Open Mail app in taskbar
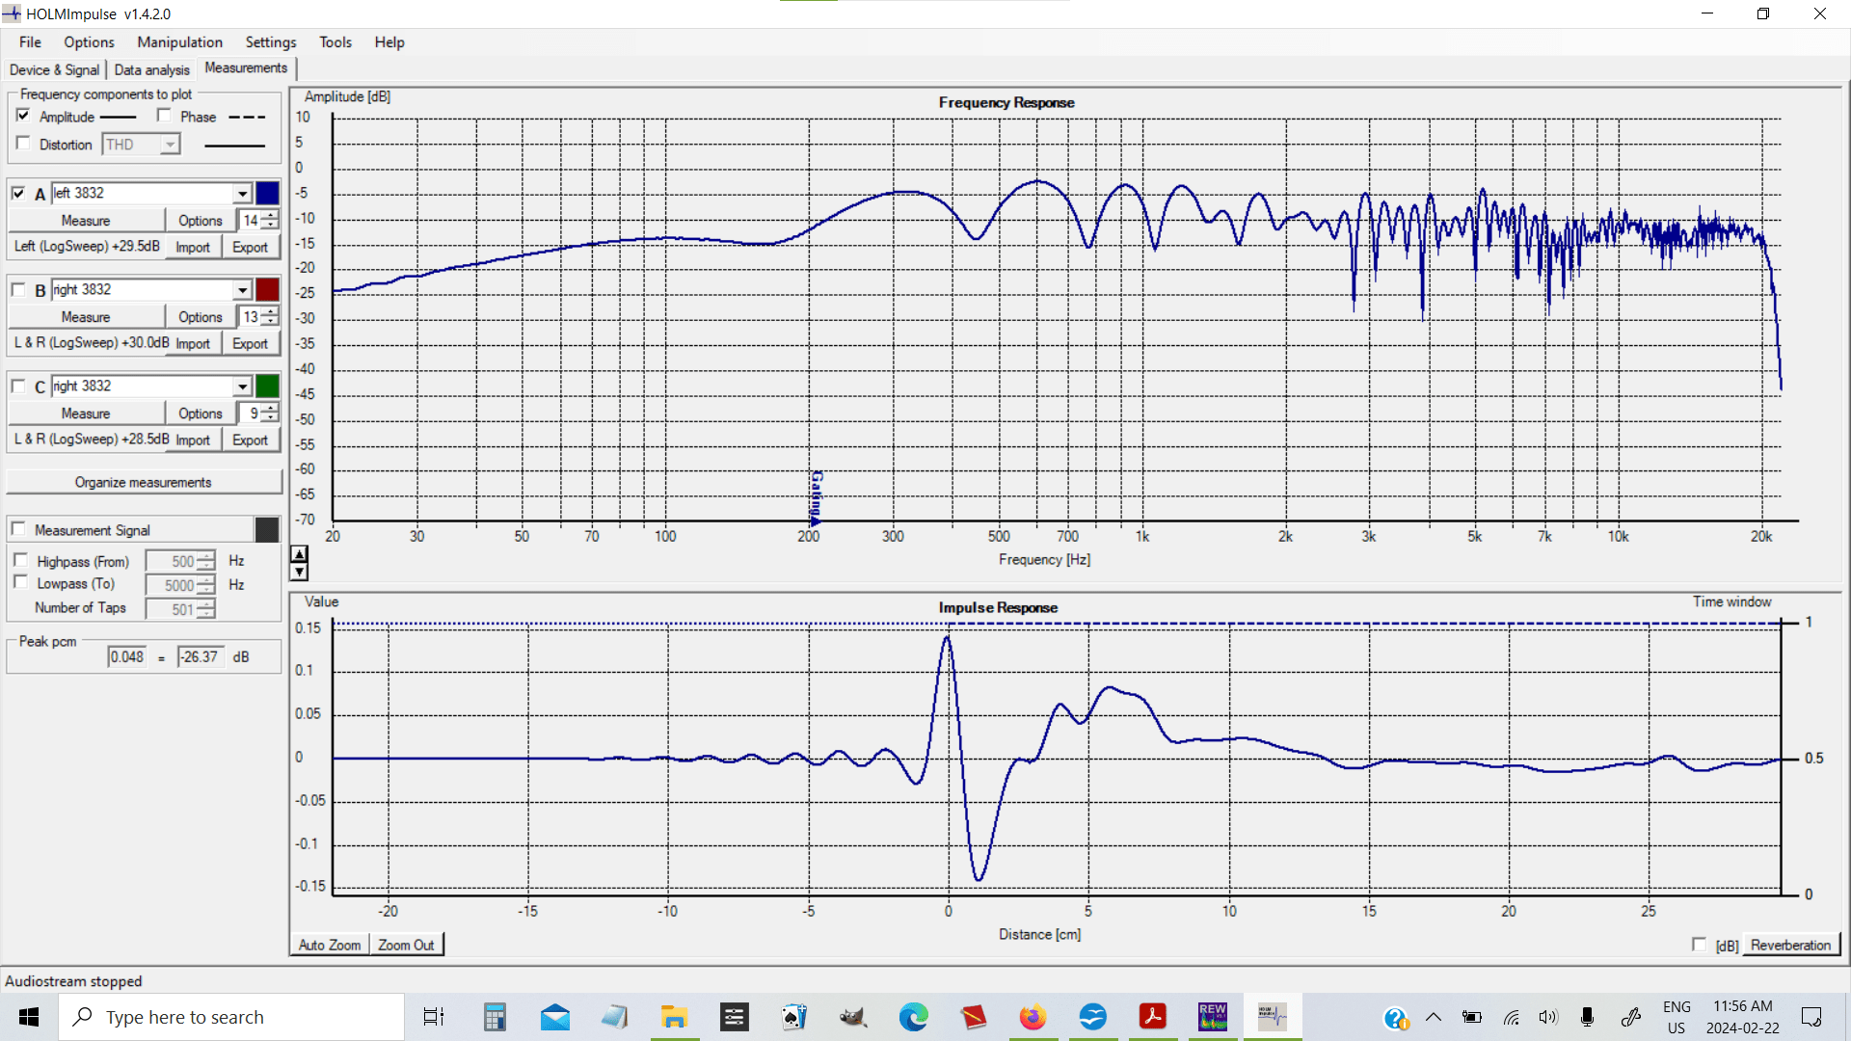Screen dimensions: 1851x1041 (555, 1017)
